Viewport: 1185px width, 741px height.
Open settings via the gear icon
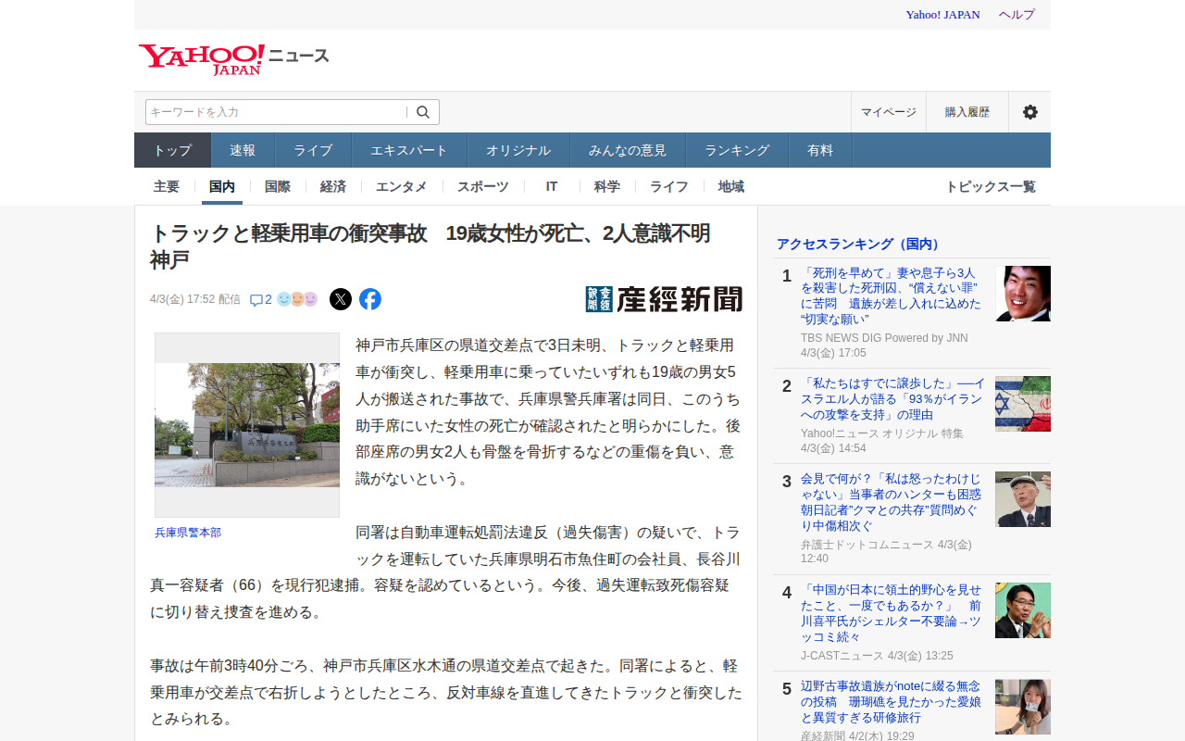point(1029,112)
